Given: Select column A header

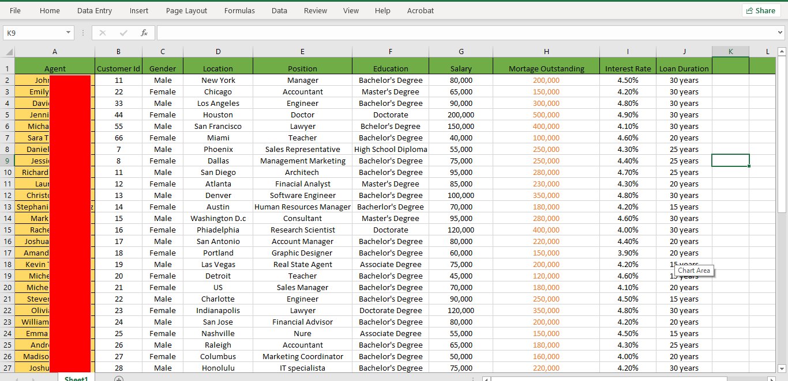Looking at the screenshot, I should coord(55,52).
